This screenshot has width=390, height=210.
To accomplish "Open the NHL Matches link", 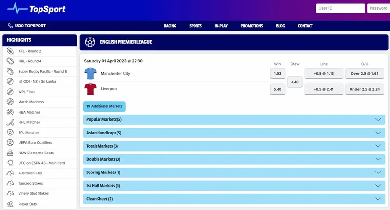I will point(29,122).
